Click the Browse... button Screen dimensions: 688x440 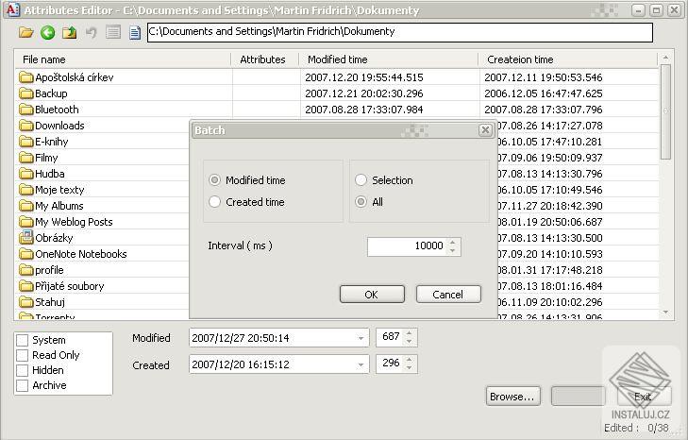(x=512, y=397)
